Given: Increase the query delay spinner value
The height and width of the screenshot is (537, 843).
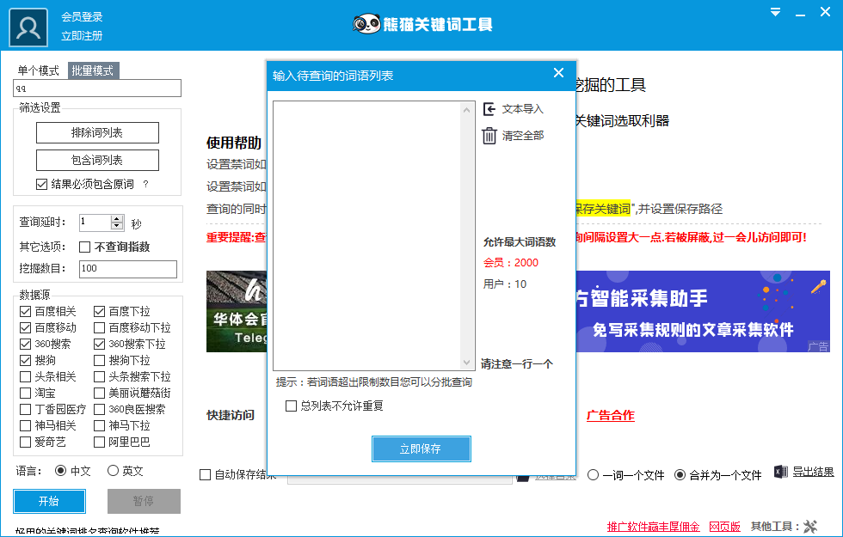Looking at the screenshot, I should (x=117, y=218).
